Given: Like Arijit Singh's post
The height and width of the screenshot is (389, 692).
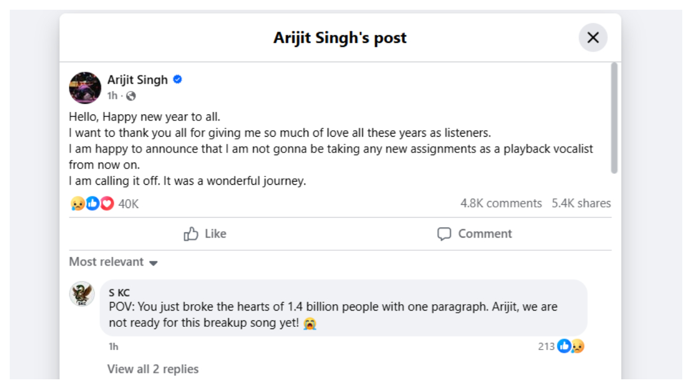Looking at the screenshot, I should tap(205, 234).
